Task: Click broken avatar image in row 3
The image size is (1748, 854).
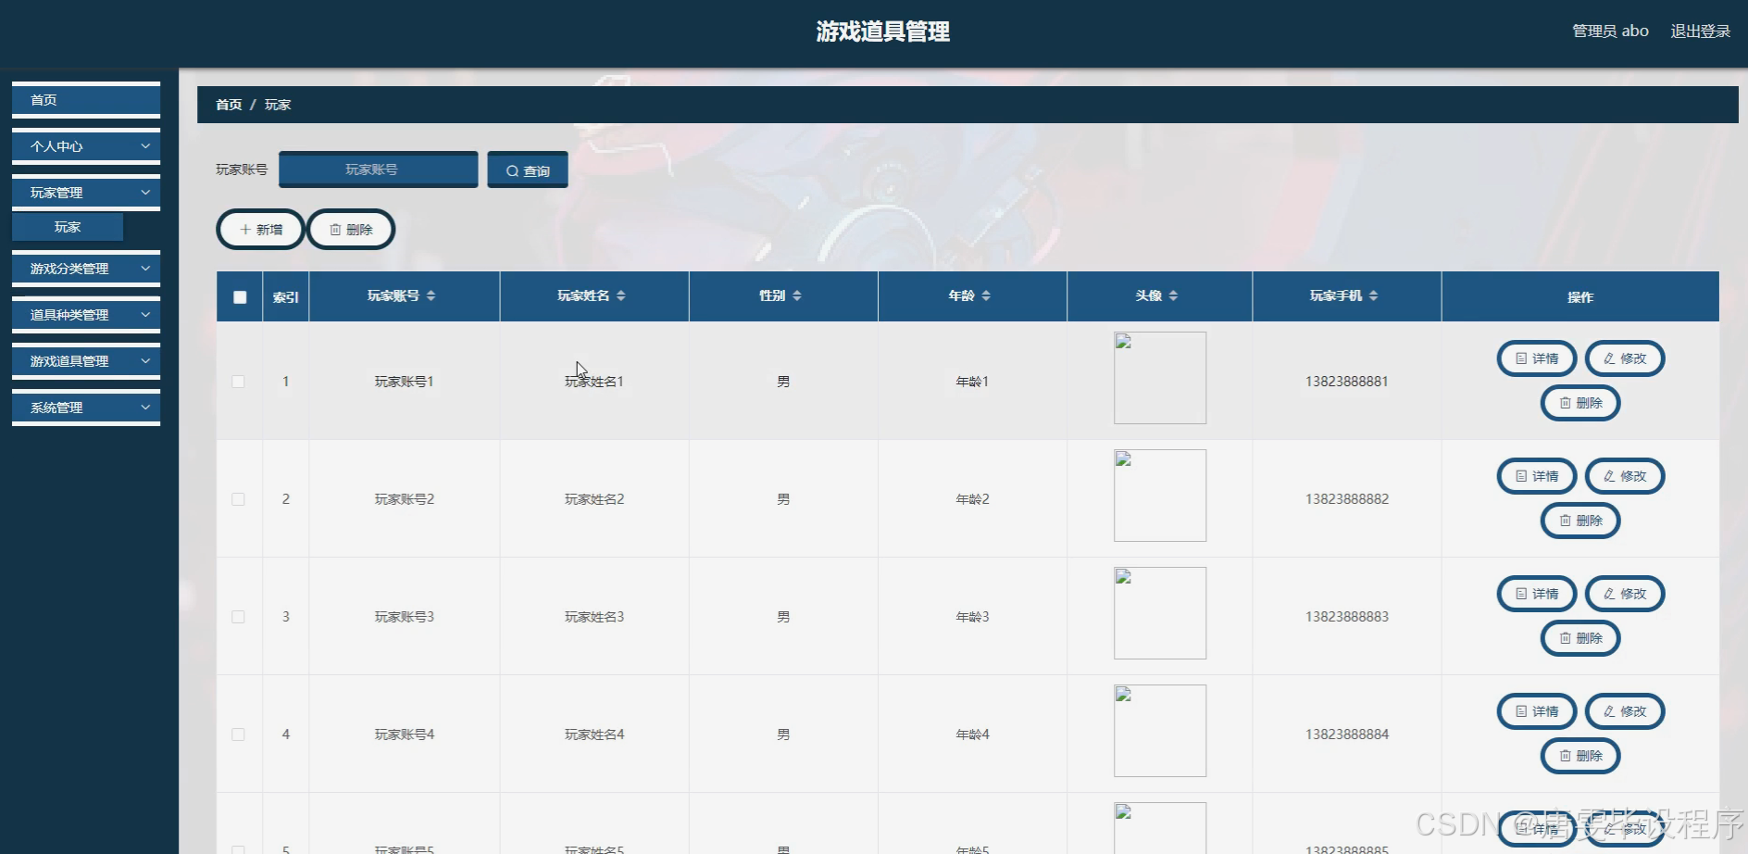Action: point(1160,613)
